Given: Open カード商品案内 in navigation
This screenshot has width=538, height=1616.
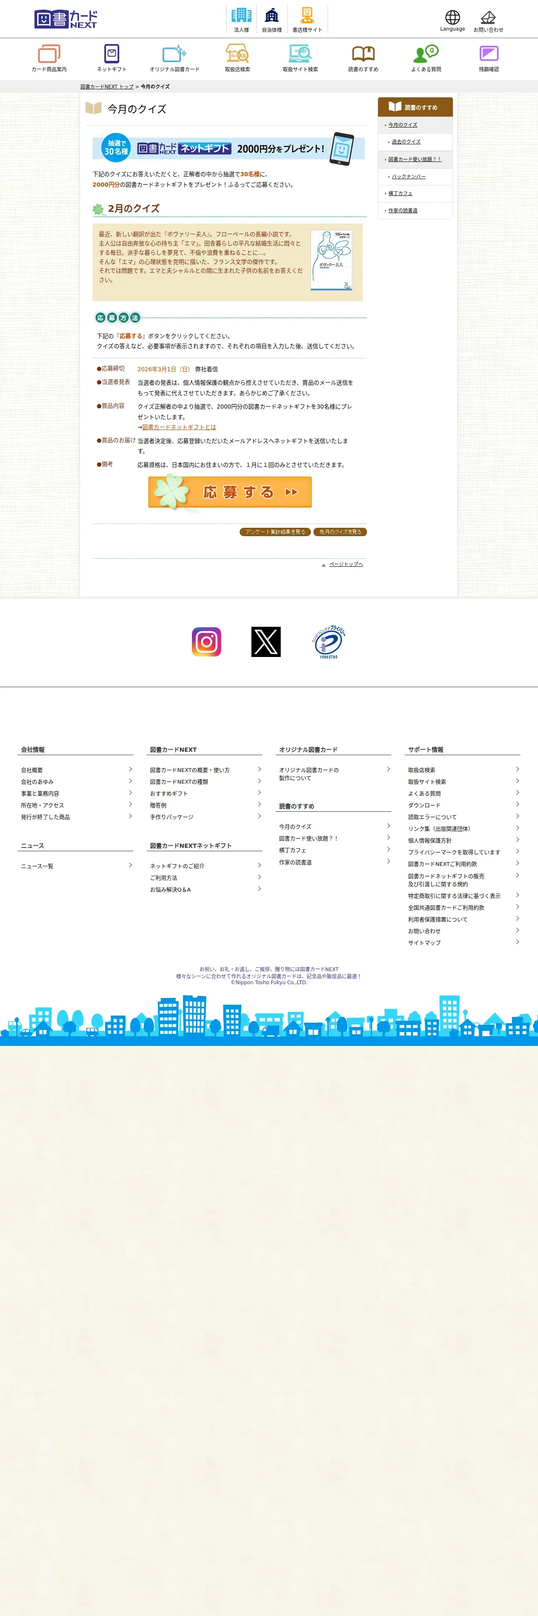Looking at the screenshot, I should point(49,58).
